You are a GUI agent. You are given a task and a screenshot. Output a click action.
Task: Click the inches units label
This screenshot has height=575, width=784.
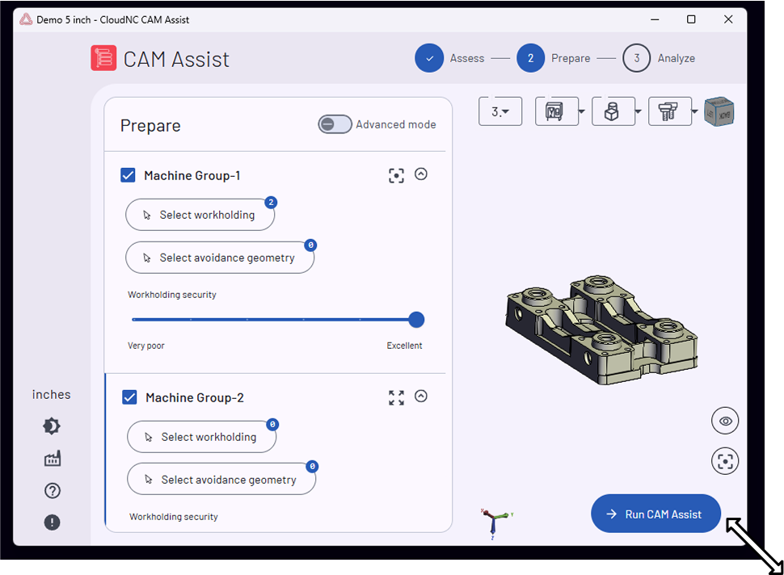(x=52, y=395)
